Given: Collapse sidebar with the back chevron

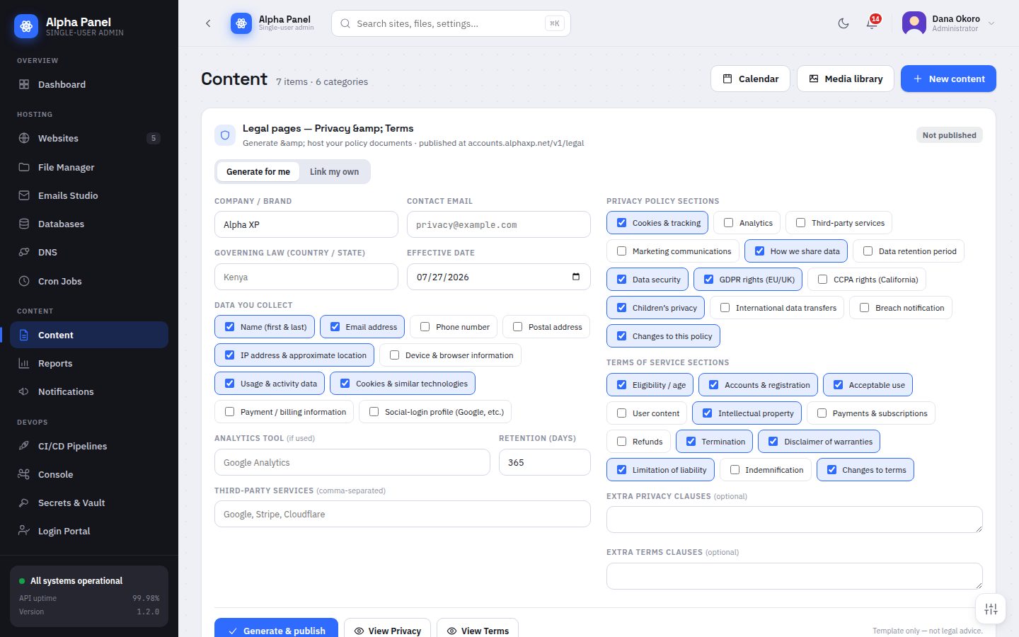Looking at the screenshot, I should click(208, 23).
